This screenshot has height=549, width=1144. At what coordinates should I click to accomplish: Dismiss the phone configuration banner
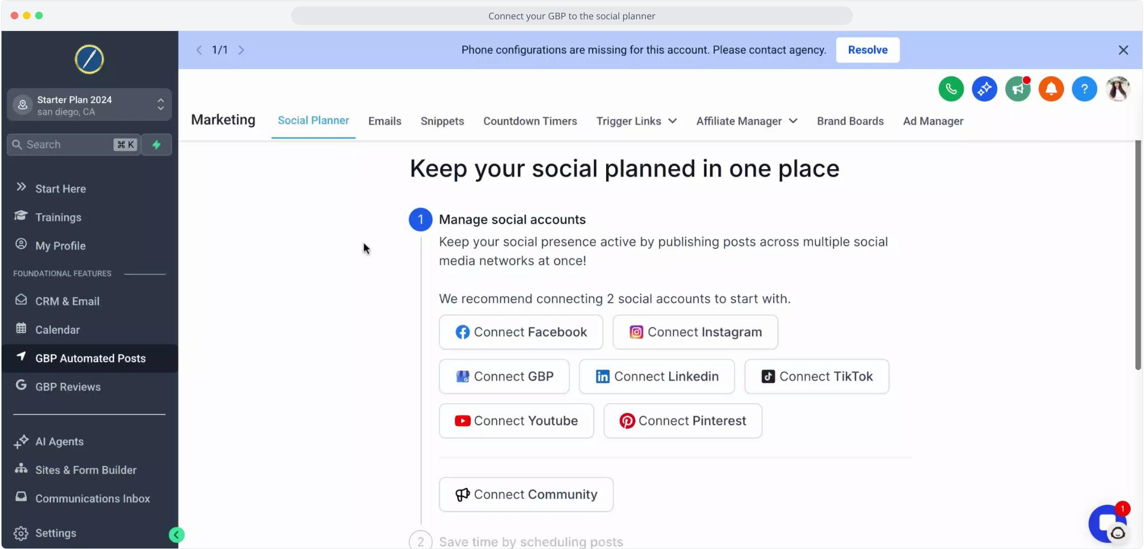coord(1124,50)
